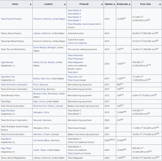Select 'Tool and die casting equipment' cell
The height and width of the screenshot is (161, 162).
click(85, 49)
